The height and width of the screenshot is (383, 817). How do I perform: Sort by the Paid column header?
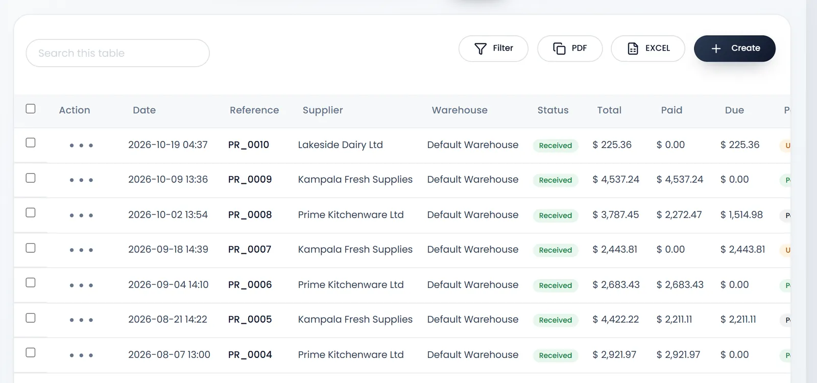[672, 110]
